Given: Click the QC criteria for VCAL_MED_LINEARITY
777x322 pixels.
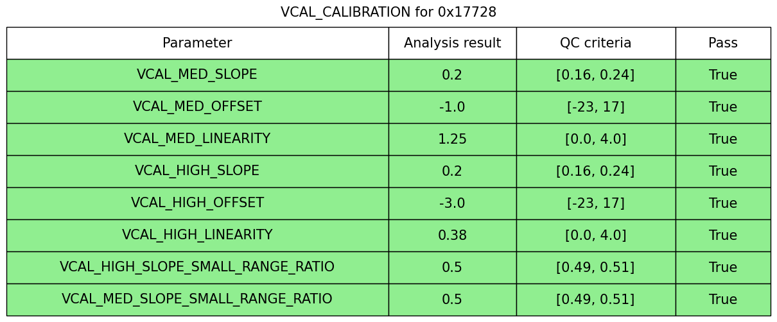Looking at the screenshot, I should click(x=595, y=139).
